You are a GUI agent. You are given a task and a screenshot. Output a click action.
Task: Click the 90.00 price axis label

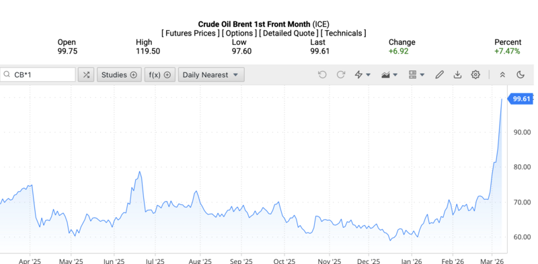coord(522,132)
